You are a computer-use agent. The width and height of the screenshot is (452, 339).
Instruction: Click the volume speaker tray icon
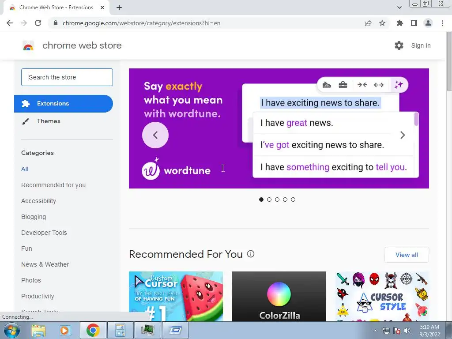coord(407,331)
